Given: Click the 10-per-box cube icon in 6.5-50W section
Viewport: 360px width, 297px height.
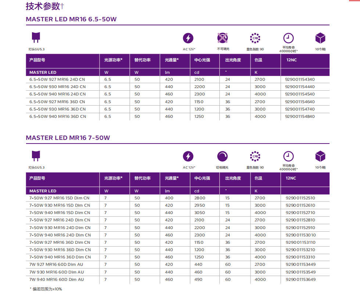Looking at the screenshot, I should click(x=320, y=38).
